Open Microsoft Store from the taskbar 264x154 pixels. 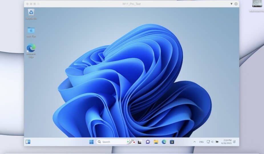pos(172,142)
